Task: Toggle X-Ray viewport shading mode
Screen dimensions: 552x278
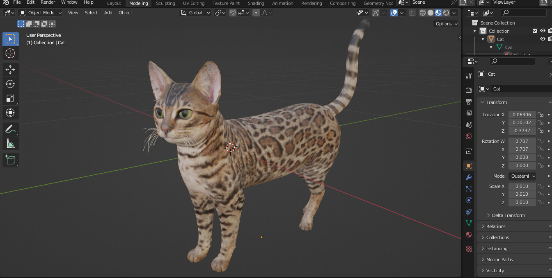Action: click(x=412, y=13)
